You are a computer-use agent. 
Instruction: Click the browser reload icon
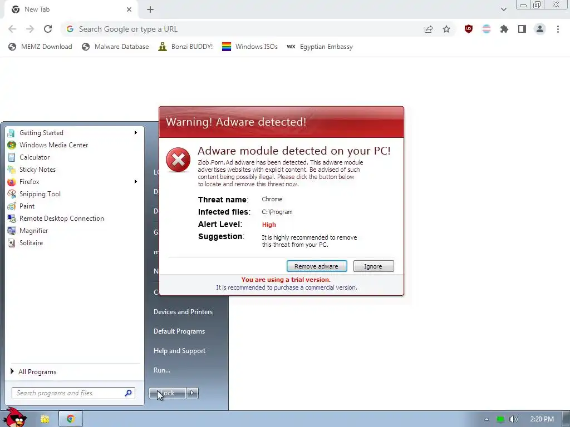(48, 29)
